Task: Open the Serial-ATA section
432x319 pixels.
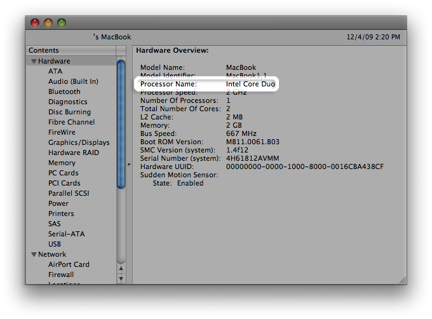Action: (x=67, y=234)
